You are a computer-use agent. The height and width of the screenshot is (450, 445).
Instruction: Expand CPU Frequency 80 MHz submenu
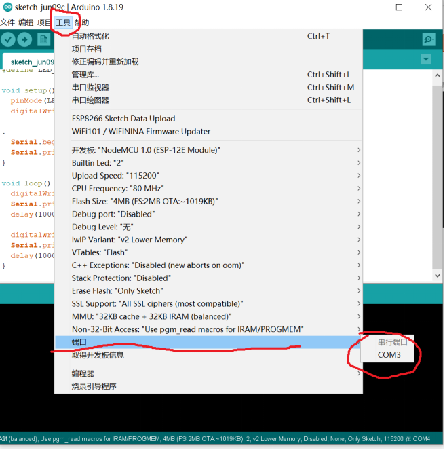[208, 188]
